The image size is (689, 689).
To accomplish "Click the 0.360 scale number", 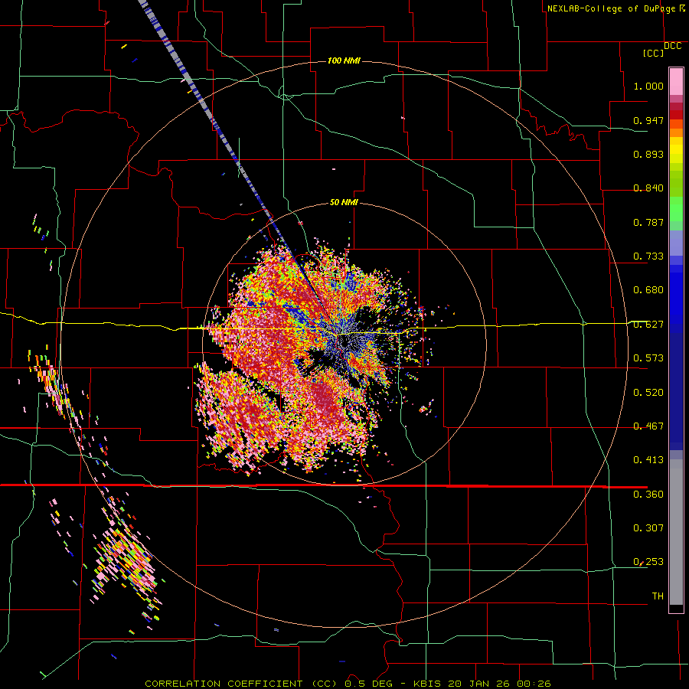I will (x=648, y=495).
